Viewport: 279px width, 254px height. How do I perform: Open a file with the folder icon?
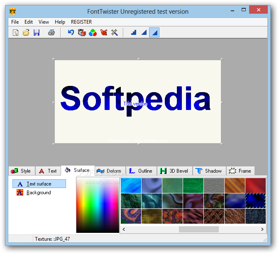coord(26,32)
